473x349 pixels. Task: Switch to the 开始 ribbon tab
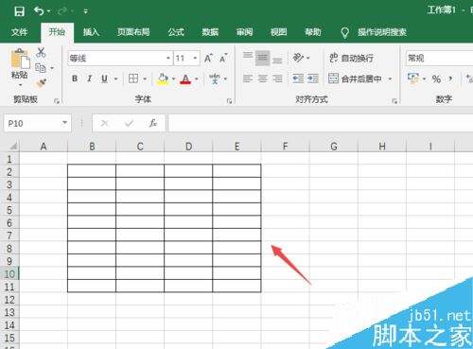coord(57,32)
